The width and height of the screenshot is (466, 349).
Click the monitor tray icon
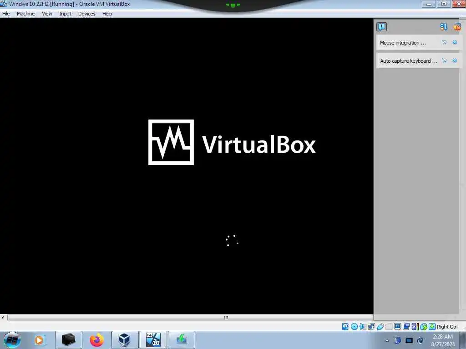409,340
